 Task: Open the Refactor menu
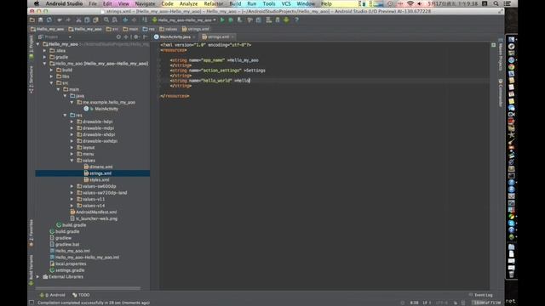pyautogui.click(x=214, y=3)
